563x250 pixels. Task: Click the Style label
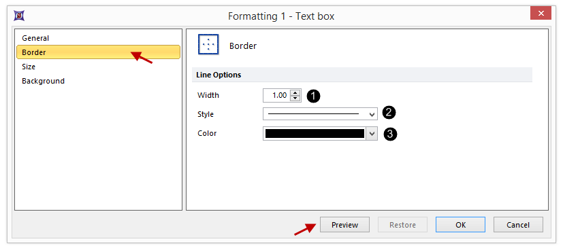click(x=206, y=115)
